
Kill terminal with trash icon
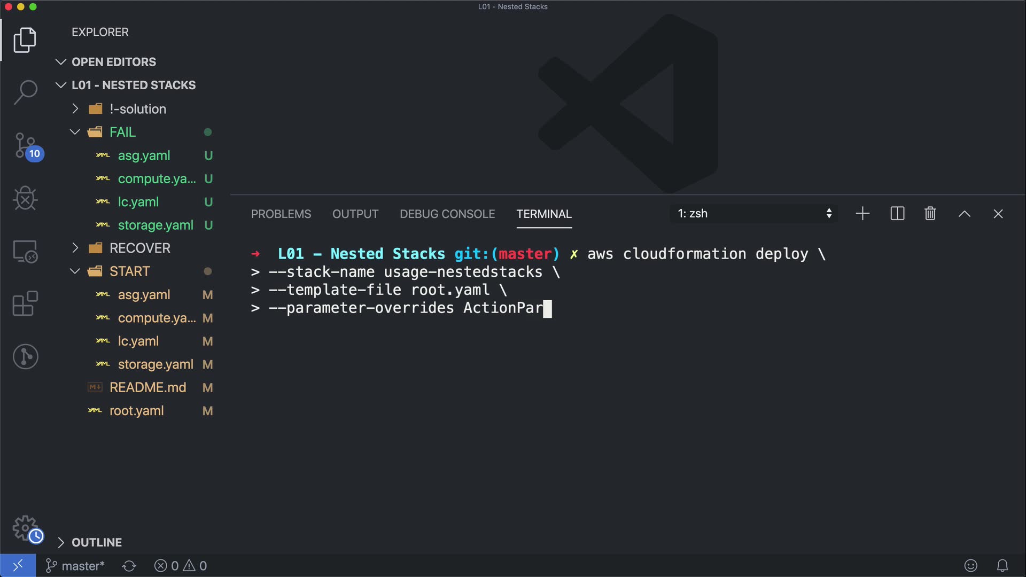[x=930, y=214]
